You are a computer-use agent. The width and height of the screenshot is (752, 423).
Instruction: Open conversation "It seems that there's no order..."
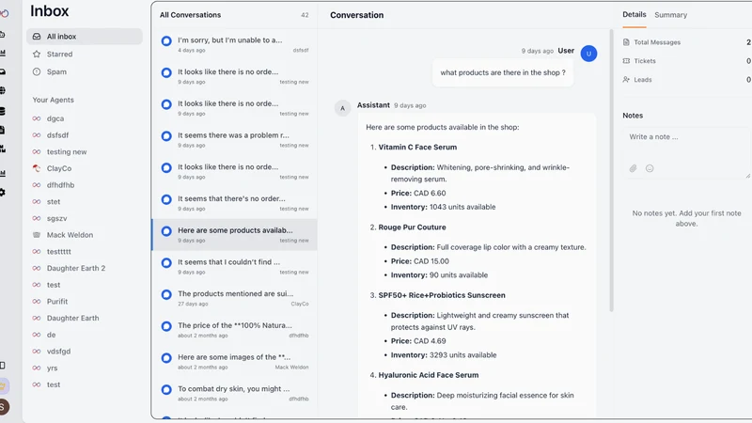[x=234, y=203]
